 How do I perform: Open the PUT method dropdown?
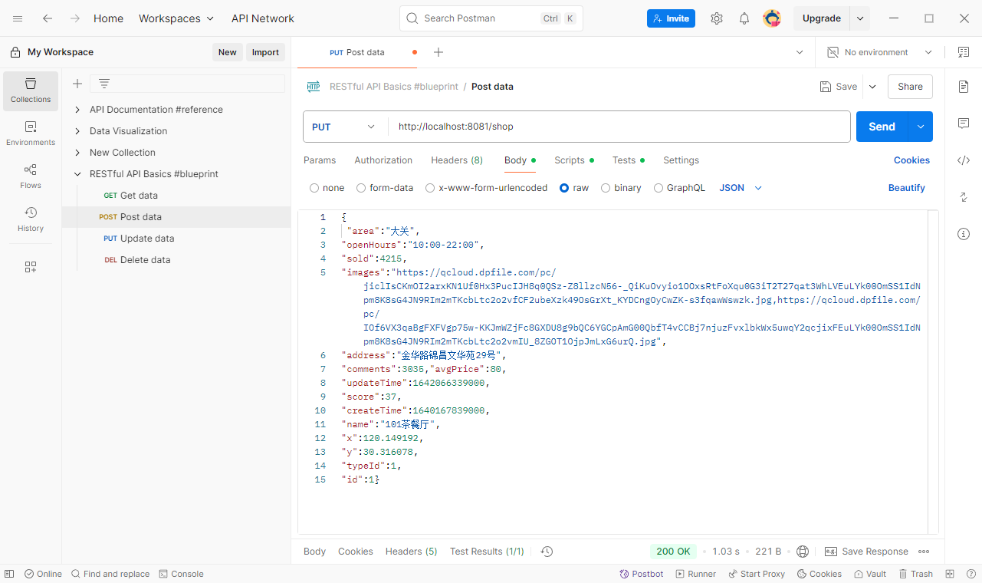[x=344, y=127]
